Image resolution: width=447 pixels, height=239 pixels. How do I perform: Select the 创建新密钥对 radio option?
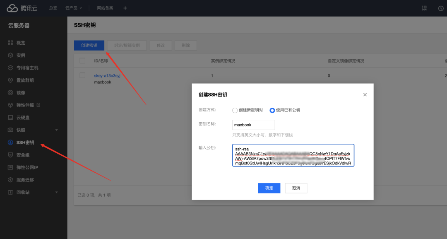tap(235, 110)
